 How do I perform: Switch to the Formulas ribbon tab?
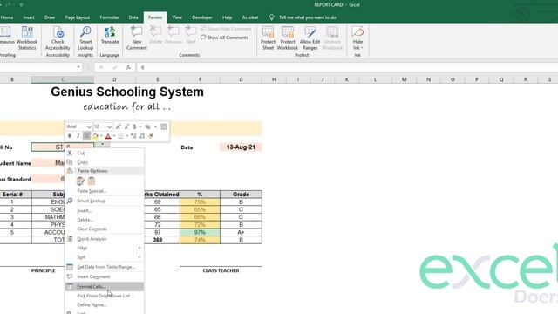(109, 17)
